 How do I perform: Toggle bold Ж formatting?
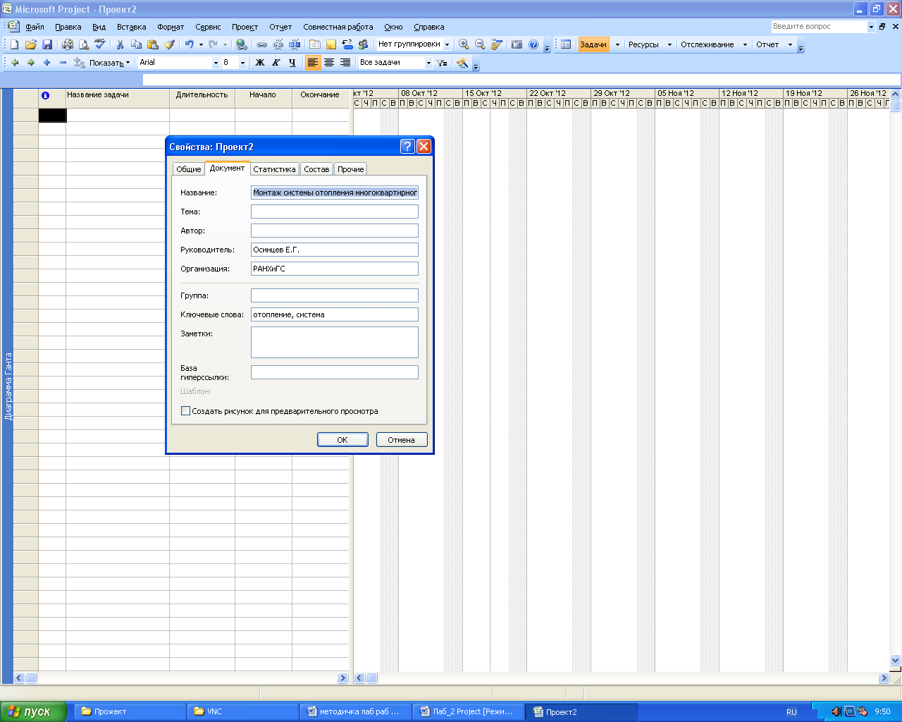point(260,63)
